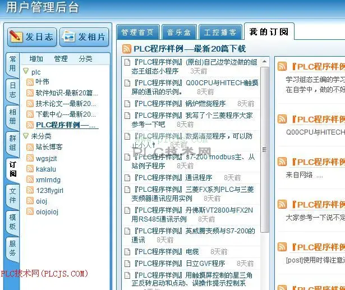The width and height of the screenshot is (345, 290).
Task: Switch to 管理首页 tab
Action: point(137,33)
